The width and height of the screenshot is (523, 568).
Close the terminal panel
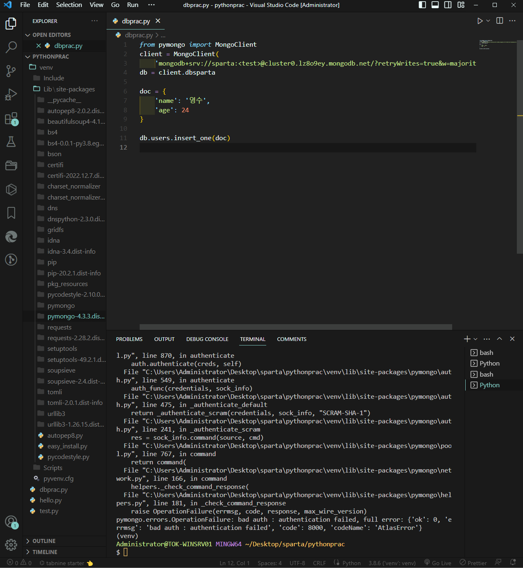point(512,339)
